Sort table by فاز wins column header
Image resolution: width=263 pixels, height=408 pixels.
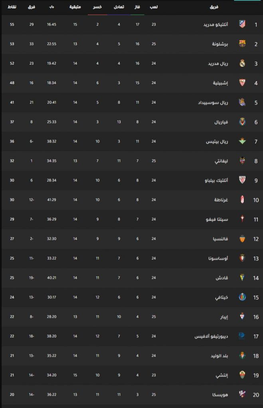tap(137, 7)
